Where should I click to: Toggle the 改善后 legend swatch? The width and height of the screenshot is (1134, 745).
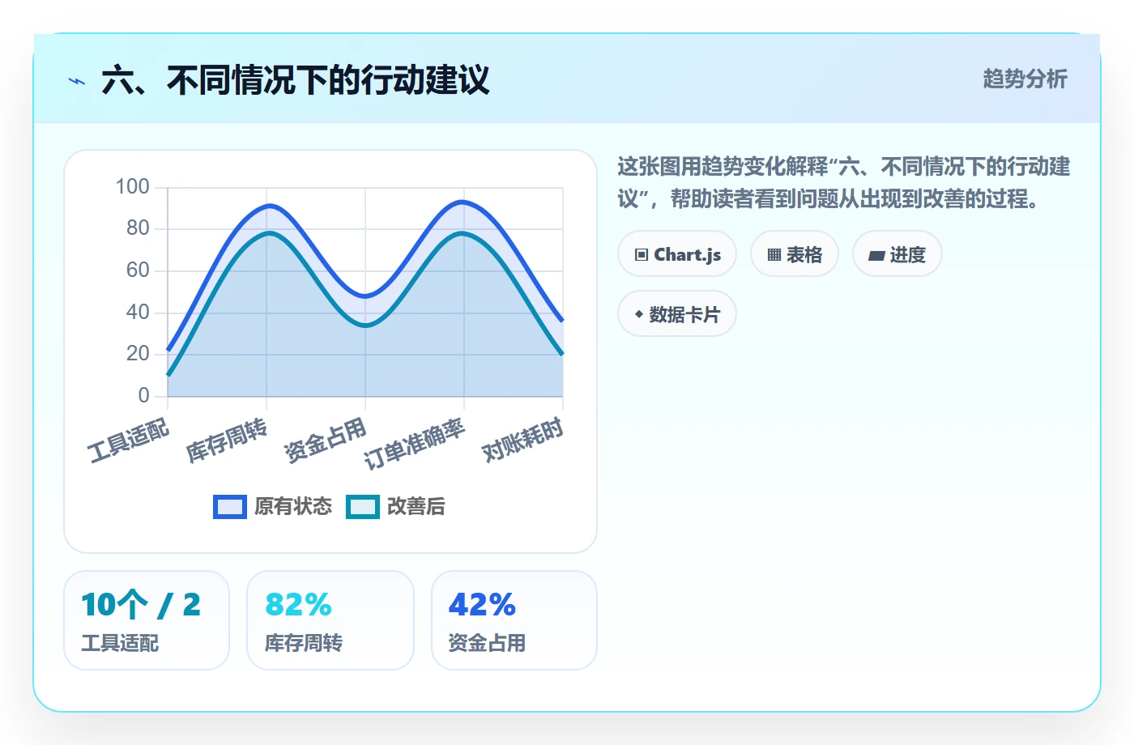coord(363,507)
